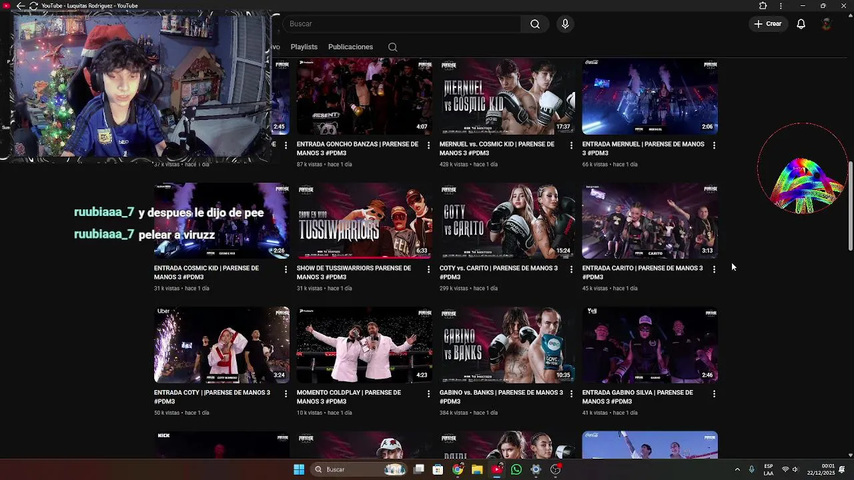The height and width of the screenshot is (480, 854).
Task: Open Entrada Gabino Silva thumbnail
Action: pyautogui.click(x=650, y=345)
